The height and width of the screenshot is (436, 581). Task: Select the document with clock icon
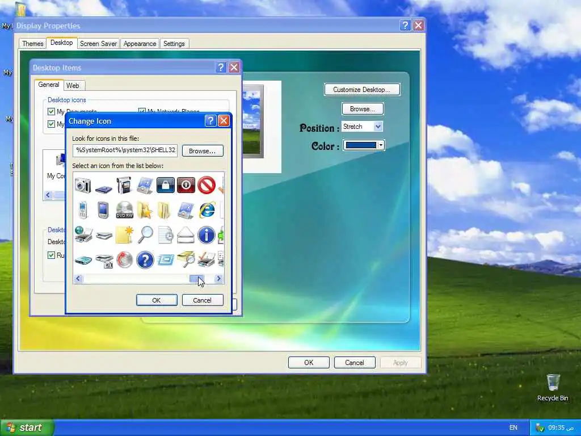tap(165, 234)
